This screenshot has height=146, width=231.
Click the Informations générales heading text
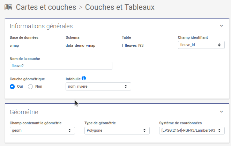coord(41,26)
